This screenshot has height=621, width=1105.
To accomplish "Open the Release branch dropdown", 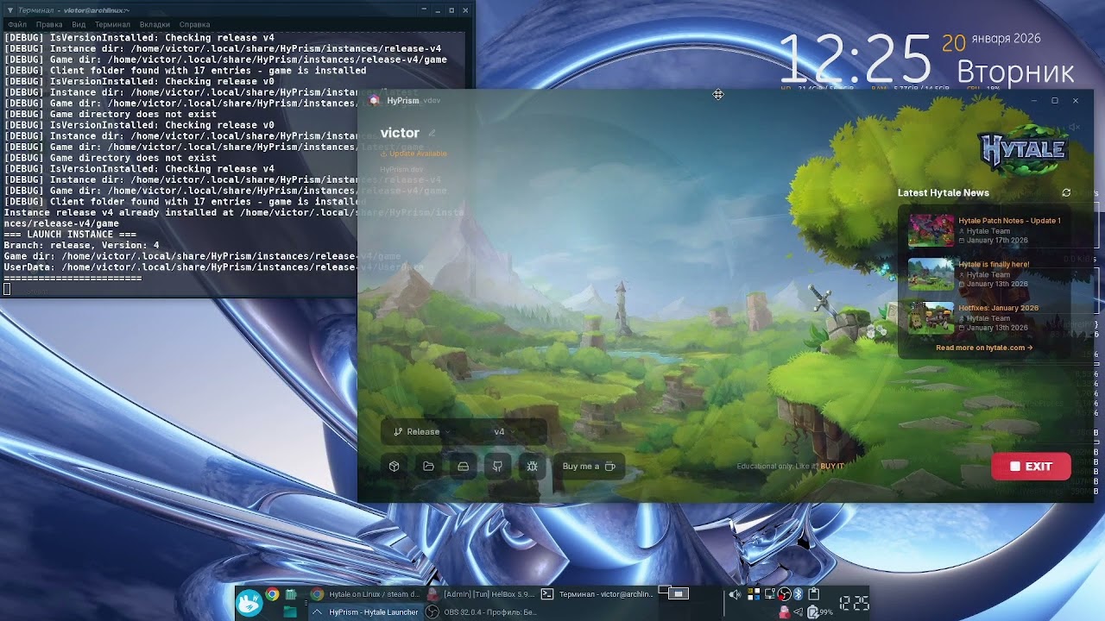I will point(423,432).
